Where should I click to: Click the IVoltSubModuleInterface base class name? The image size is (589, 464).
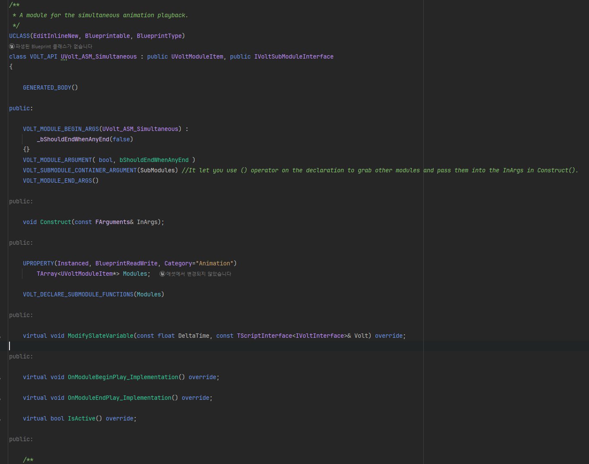point(293,57)
